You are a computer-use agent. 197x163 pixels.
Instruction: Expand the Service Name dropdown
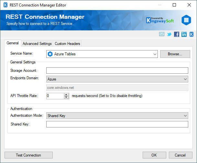point(155,54)
